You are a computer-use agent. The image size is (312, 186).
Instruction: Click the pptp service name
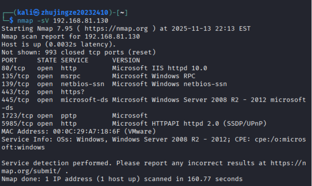pyautogui.click(x=69, y=116)
